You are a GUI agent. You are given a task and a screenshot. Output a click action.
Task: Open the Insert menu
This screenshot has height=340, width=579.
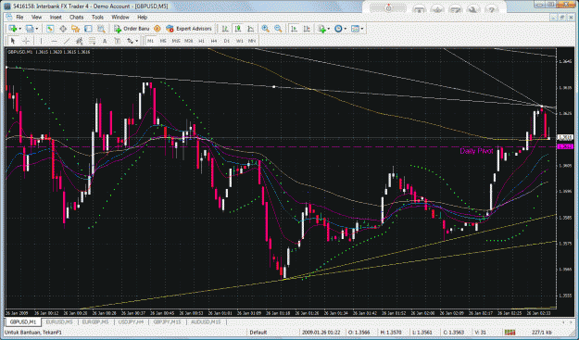[56, 18]
